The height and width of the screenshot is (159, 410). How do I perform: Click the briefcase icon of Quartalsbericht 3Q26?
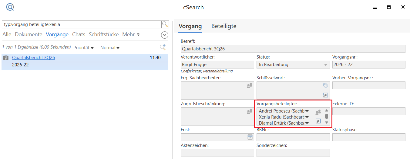[x=6, y=58]
